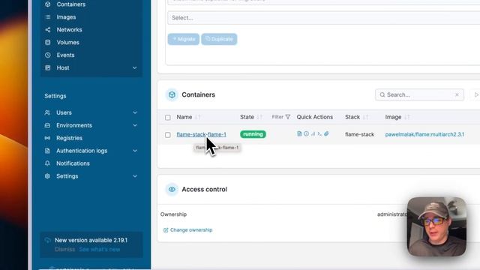Open the Events clock icon
The width and height of the screenshot is (480, 270).
pyautogui.click(x=48, y=55)
